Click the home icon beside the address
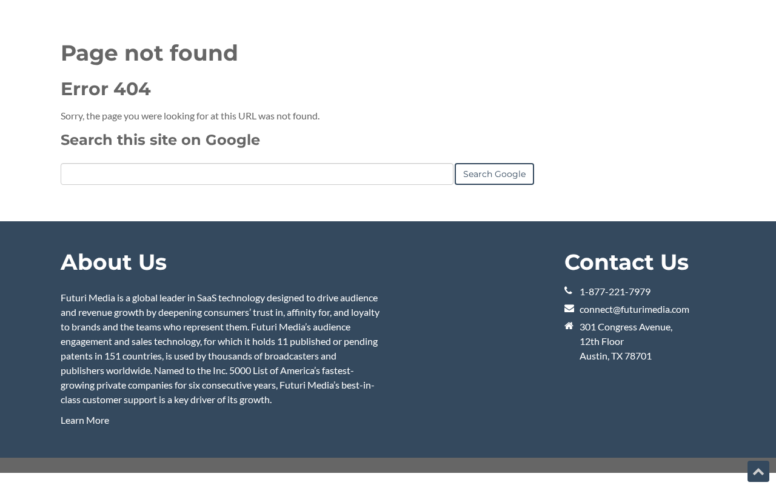Viewport: 776px width, 485px height. pyautogui.click(x=569, y=326)
